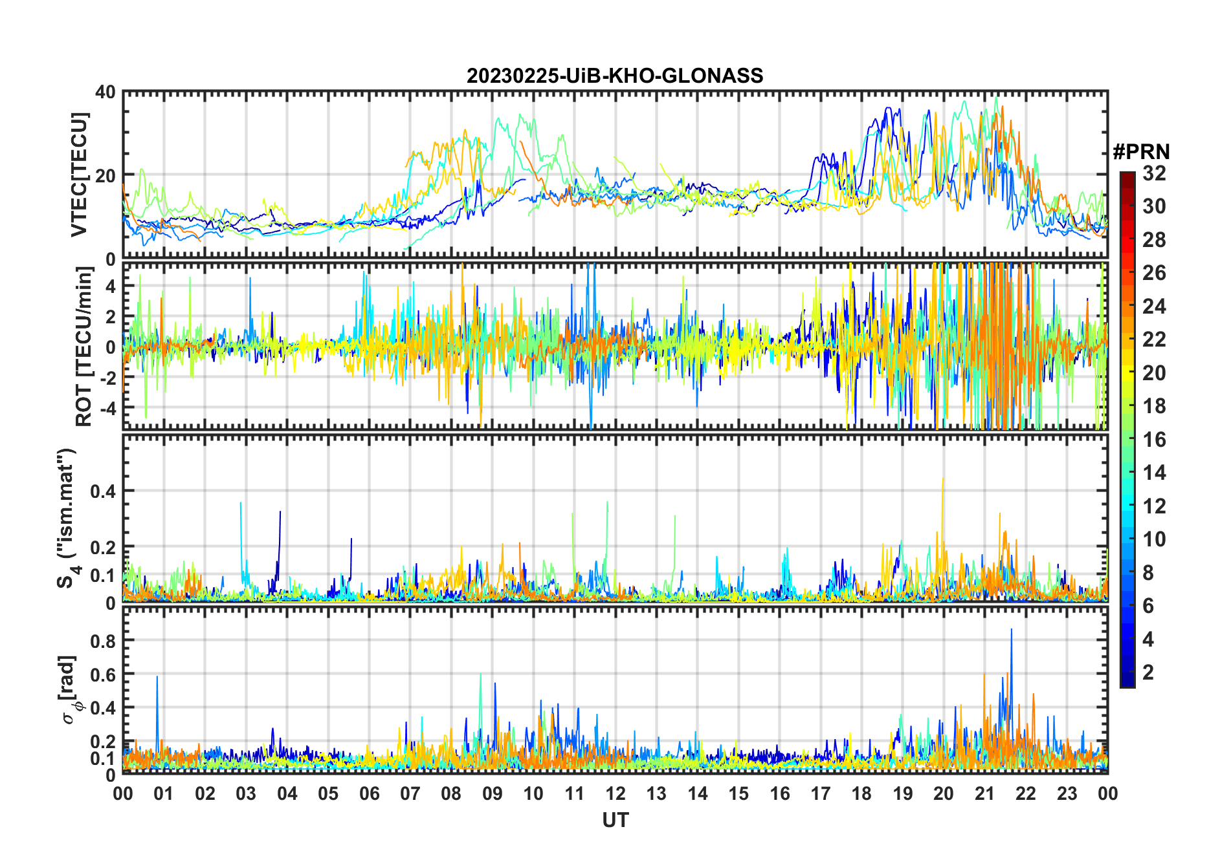Select x-axis hour label 15
Viewport: 1231px width, 860px height.
click(738, 793)
